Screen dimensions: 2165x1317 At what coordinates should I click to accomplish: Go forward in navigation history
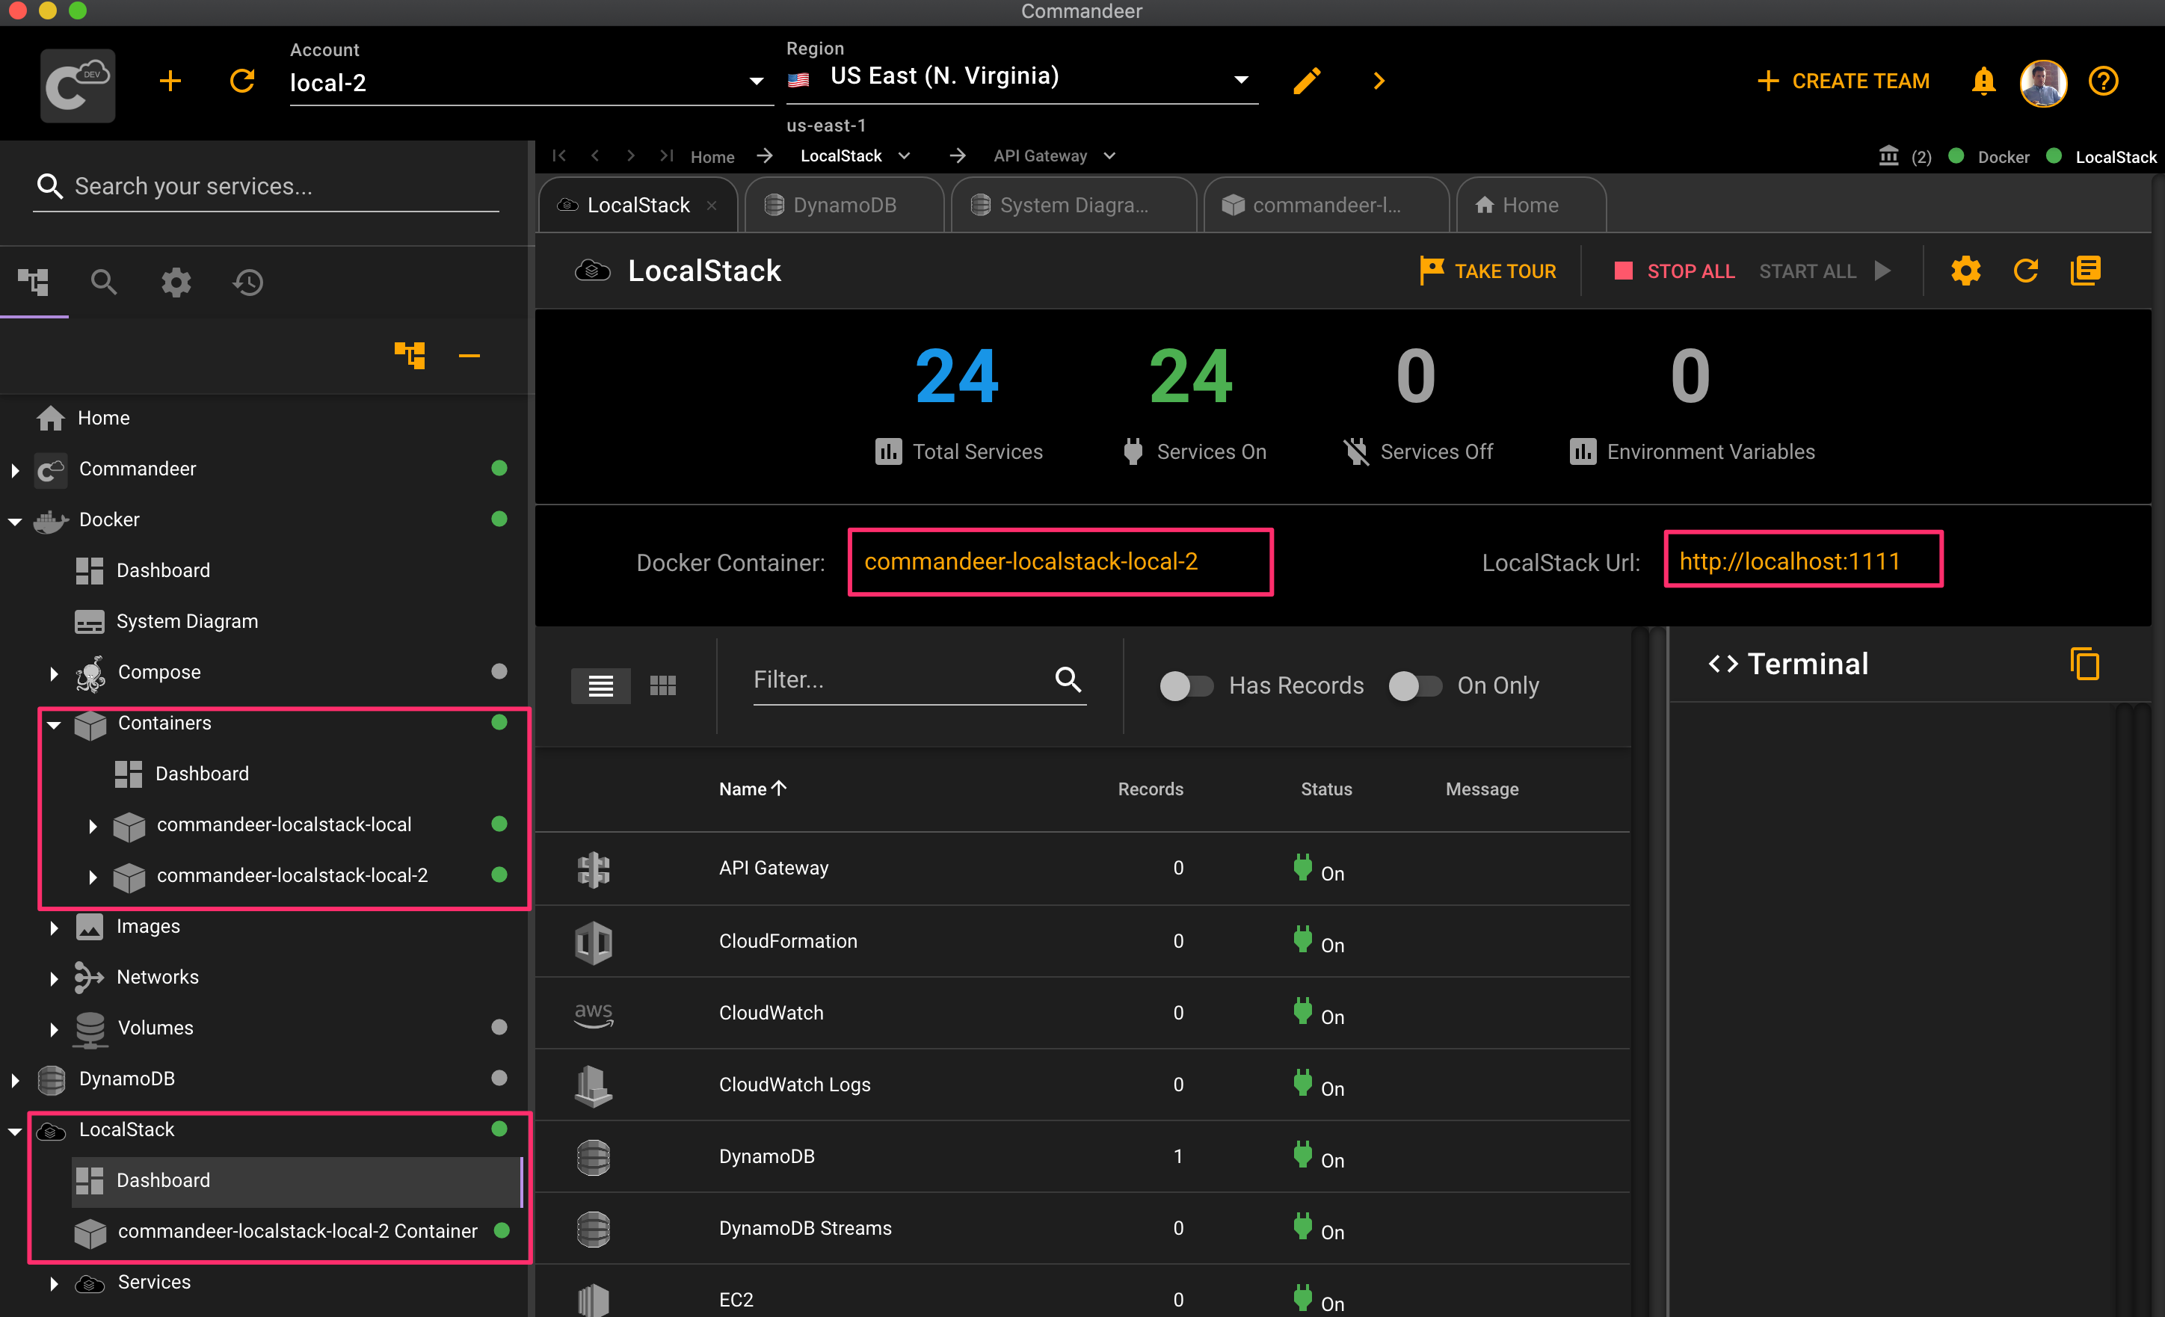pos(631,155)
